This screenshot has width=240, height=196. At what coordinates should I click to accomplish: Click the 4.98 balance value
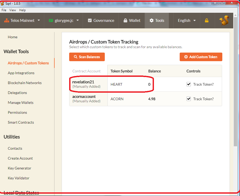pos(152,99)
